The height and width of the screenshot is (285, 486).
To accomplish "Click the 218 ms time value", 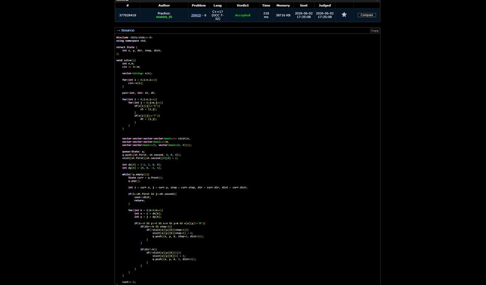I will [266, 15].
